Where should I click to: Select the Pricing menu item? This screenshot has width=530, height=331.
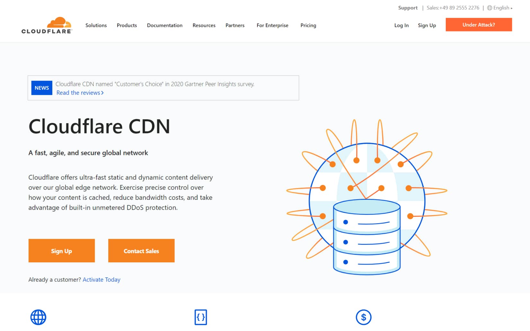(308, 25)
